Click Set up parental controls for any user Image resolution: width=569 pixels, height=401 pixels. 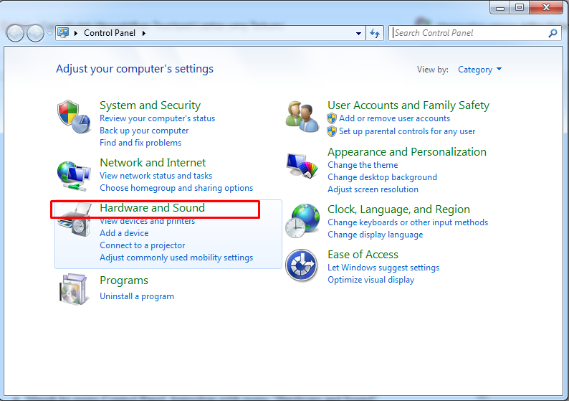(x=407, y=131)
